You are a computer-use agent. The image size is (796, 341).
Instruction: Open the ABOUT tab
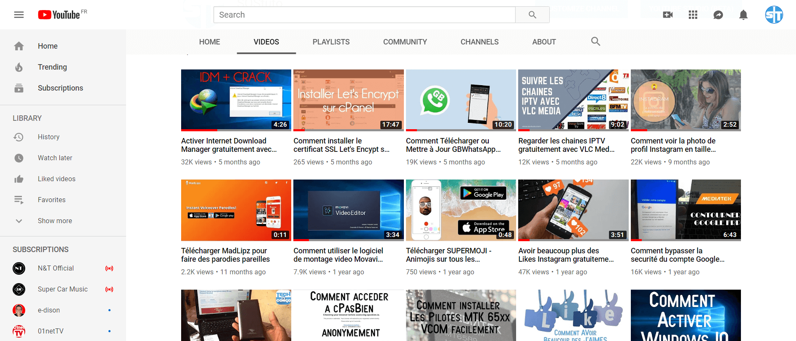pos(544,42)
